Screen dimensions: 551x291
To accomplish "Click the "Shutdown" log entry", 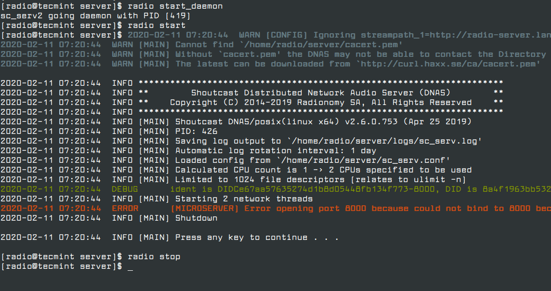I will tap(196, 218).
